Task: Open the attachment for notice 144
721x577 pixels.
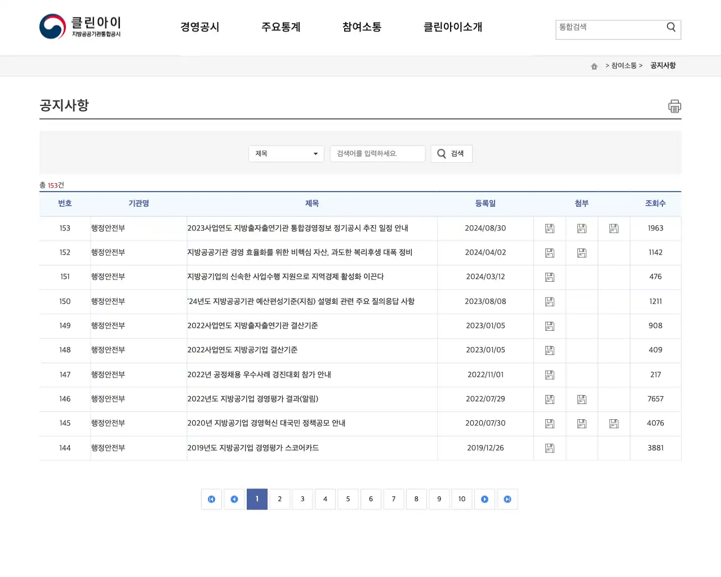Action: [549, 448]
